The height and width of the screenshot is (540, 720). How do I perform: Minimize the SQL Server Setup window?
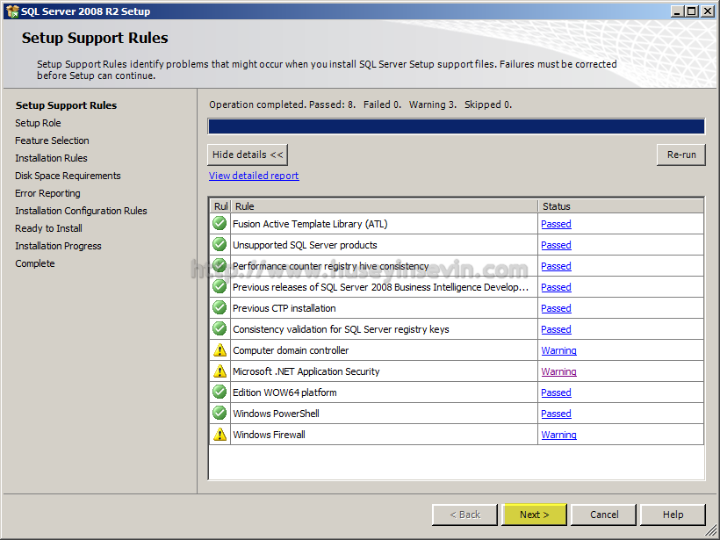pos(676,11)
